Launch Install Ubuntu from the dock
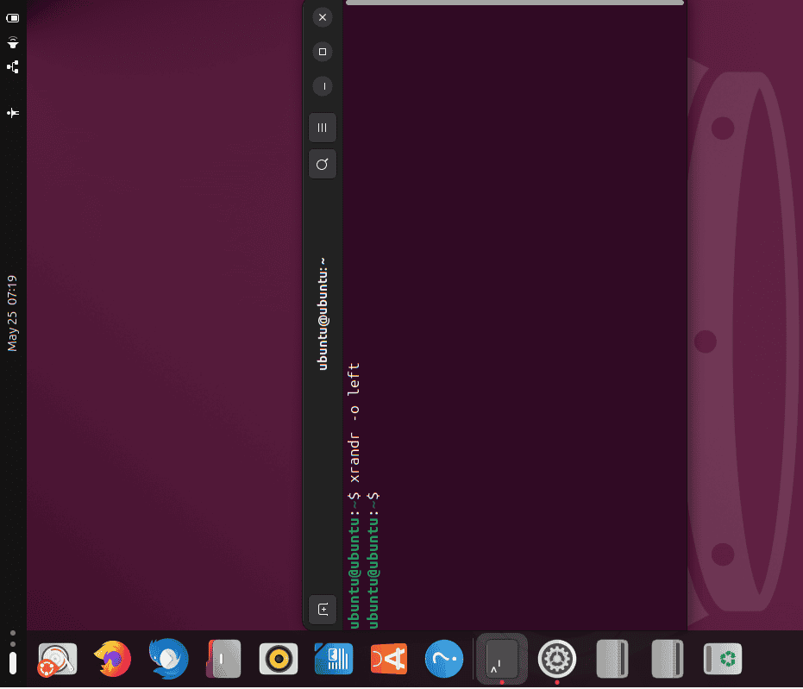This screenshot has height=689, width=803. click(x=57, y=659)
